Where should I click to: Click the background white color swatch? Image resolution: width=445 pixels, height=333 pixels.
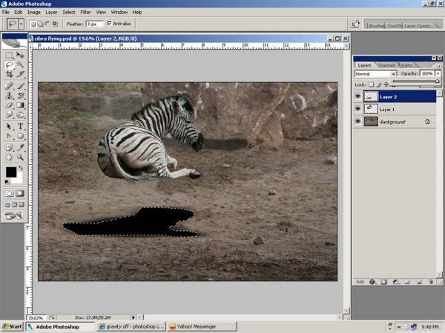pyautogui.click(x=19, y=179)
